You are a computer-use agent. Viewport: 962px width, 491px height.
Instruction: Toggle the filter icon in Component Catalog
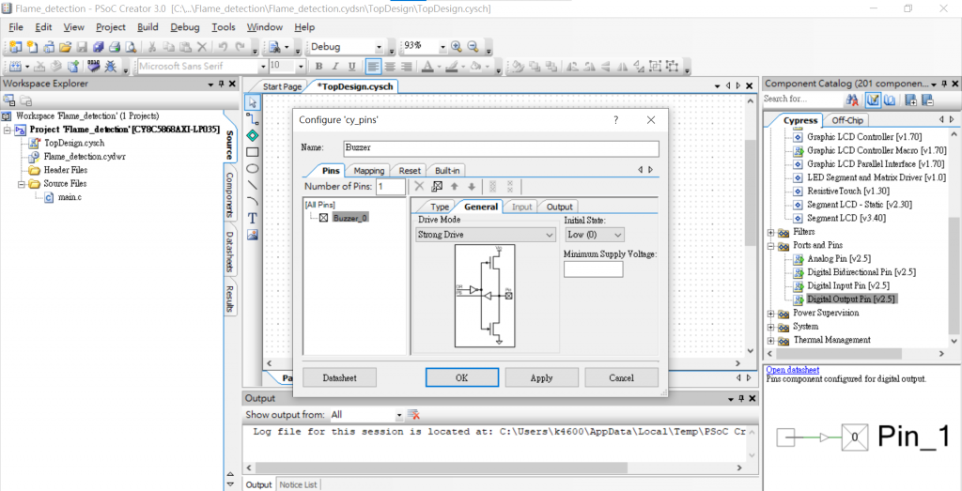click(874, 100)
